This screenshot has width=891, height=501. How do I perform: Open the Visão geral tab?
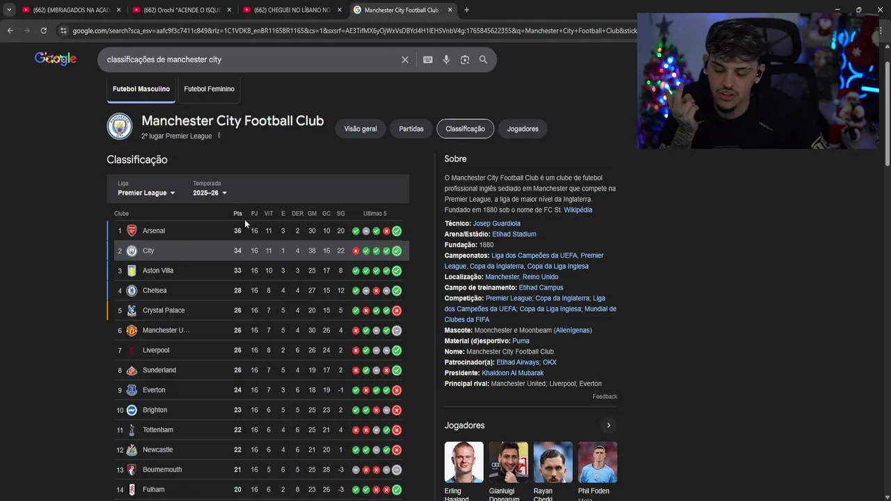[x=361, y=129]
